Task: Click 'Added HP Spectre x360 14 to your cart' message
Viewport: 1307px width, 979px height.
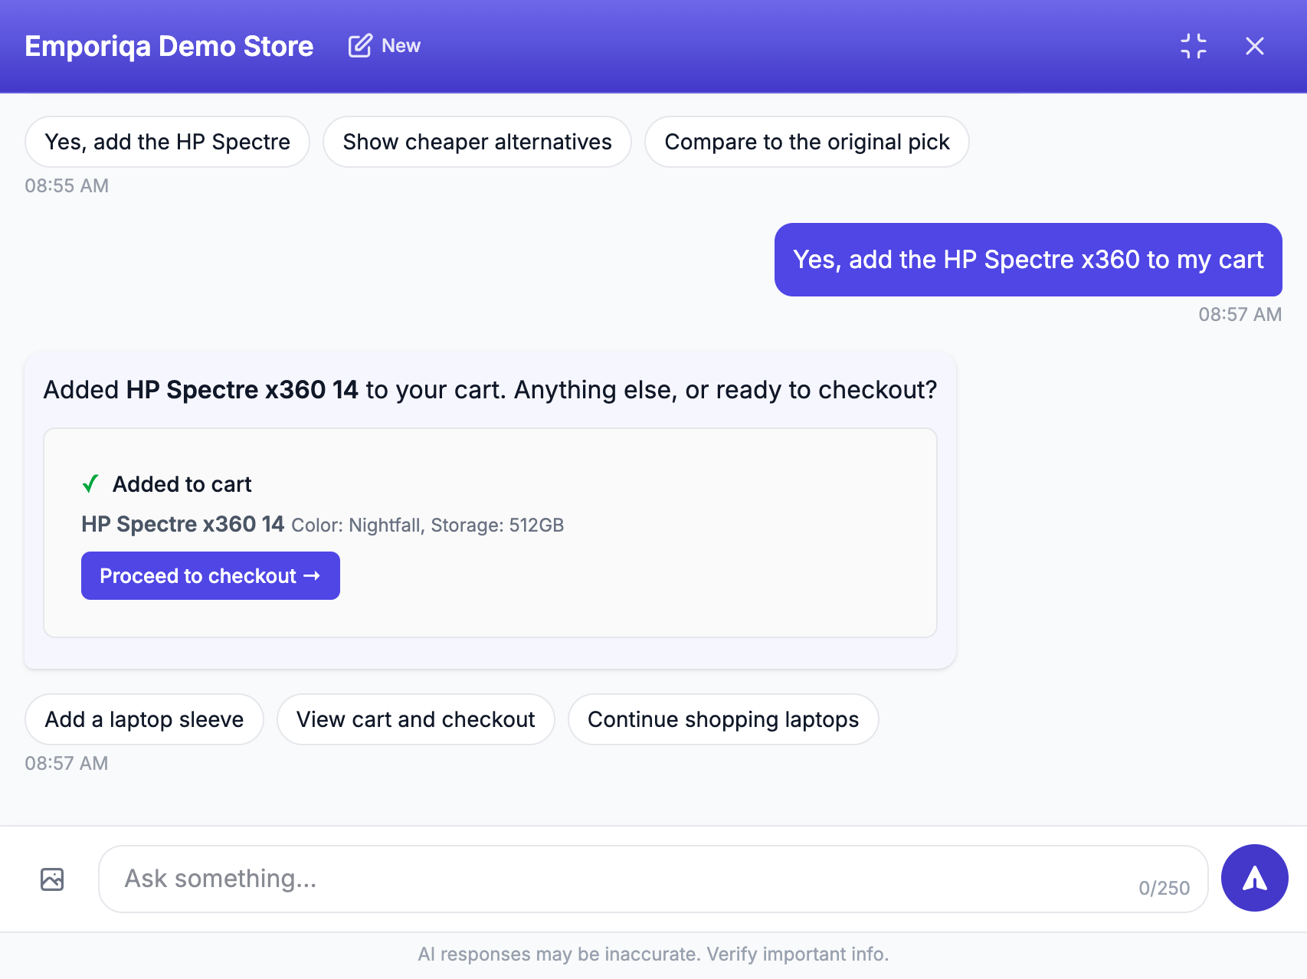Action: [x=490, y=390]
